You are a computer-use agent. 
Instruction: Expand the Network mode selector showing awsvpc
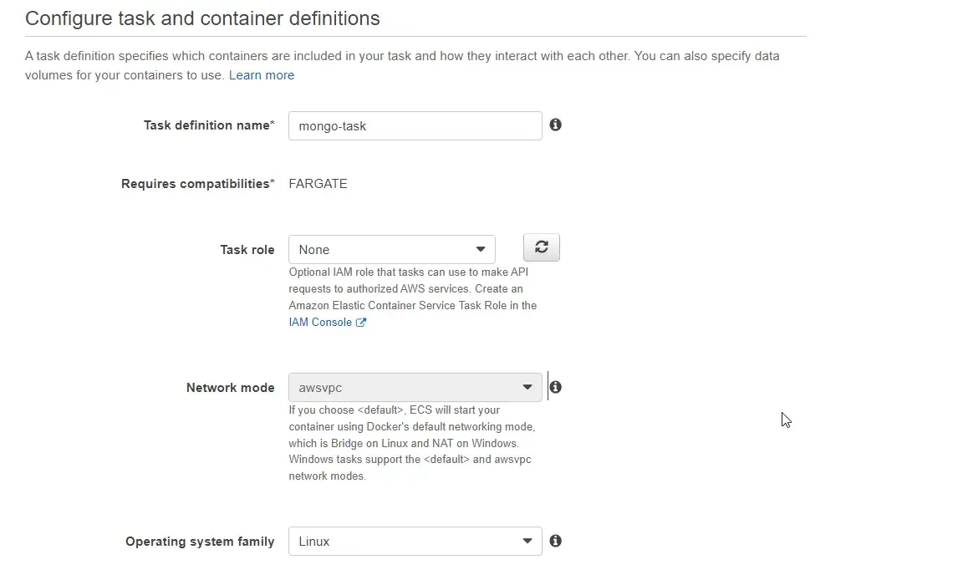pyautogui.click(x=415, y=387)
